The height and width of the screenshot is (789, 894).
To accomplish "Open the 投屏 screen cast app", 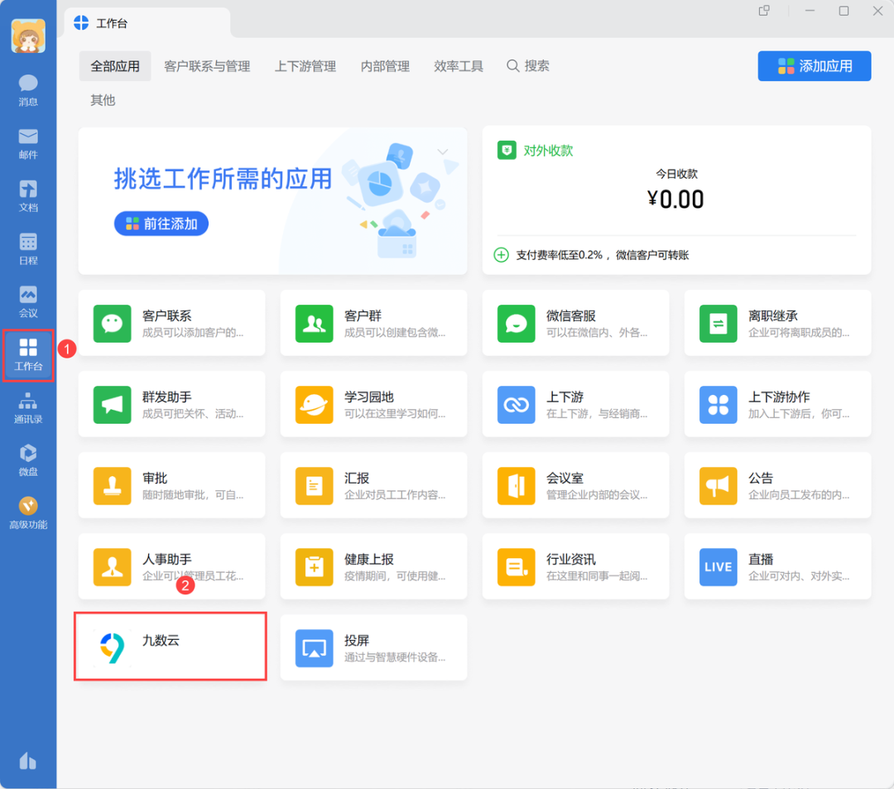I will (373, 647).
